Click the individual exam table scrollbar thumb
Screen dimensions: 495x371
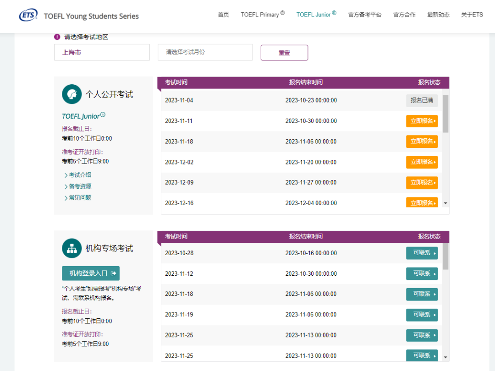[445, 114]
